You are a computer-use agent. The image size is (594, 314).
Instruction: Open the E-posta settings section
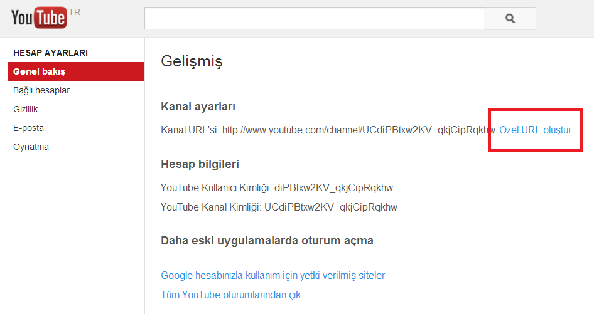28,128
